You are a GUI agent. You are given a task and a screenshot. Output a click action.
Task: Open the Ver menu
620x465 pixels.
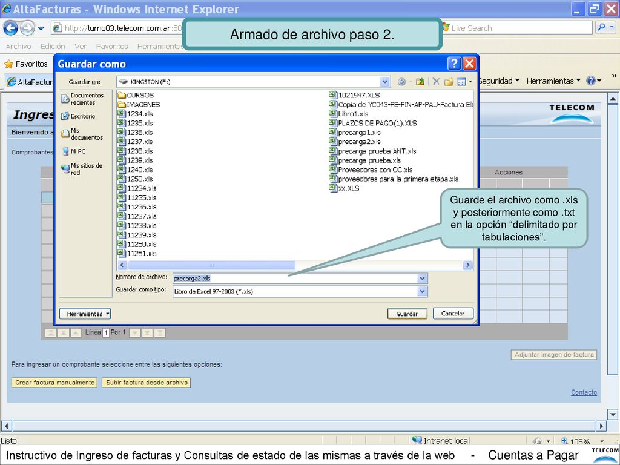(81, 46)
